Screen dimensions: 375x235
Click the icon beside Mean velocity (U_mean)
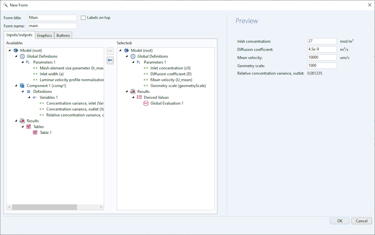tap(146, 80)
